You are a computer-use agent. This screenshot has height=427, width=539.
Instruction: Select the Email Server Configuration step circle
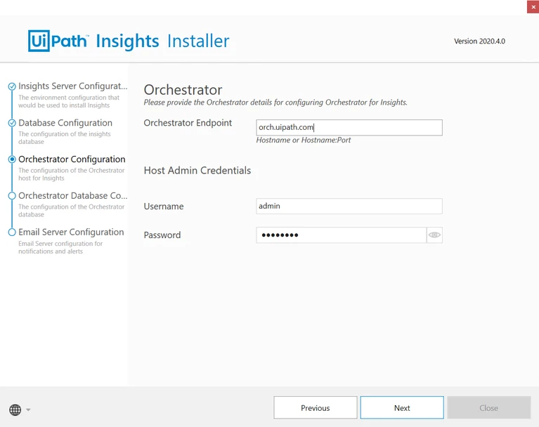pos(12,232)
